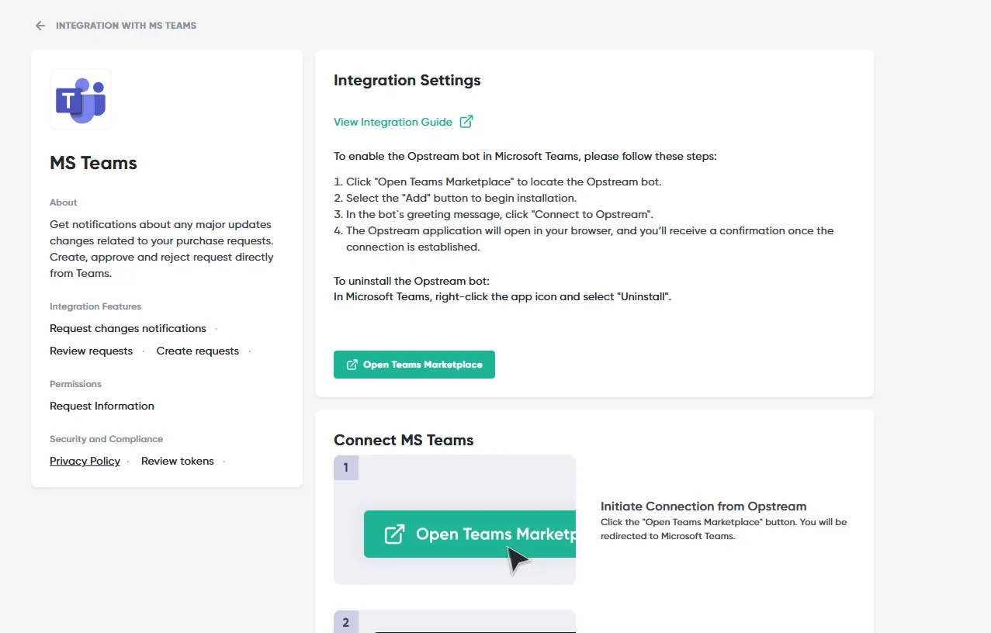
Task: Click the INTEGRATION WITH MS TEAMS breadcrumb
Action: click(x=126, y=26)
